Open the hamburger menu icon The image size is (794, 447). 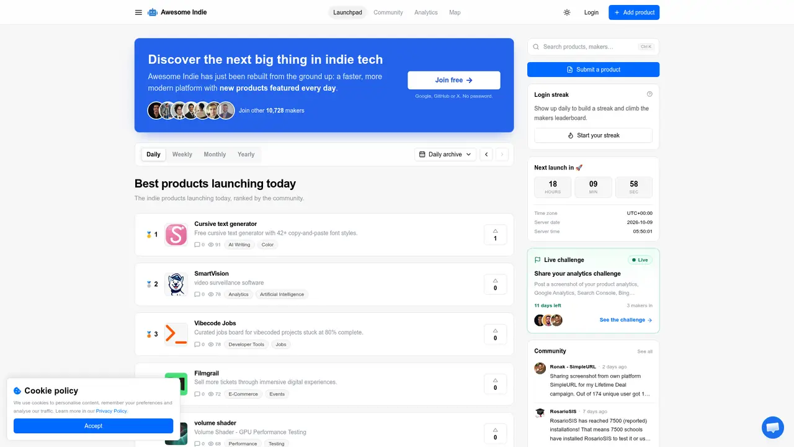point(138,12)
